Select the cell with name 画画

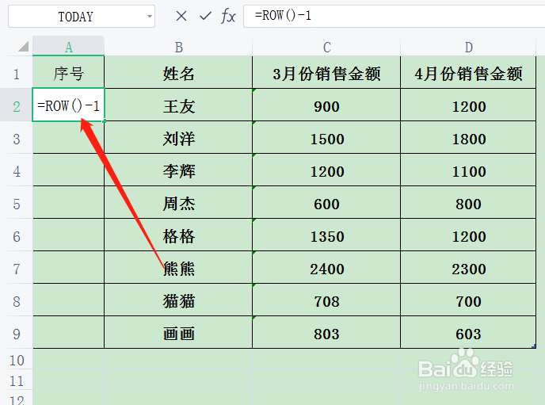click(x=178, y=334)
